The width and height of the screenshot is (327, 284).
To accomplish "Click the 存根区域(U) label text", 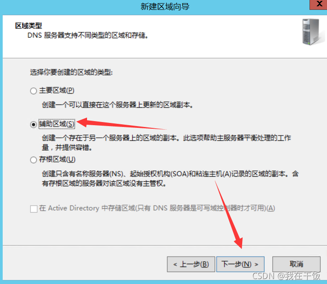I will tap(57, 160).
